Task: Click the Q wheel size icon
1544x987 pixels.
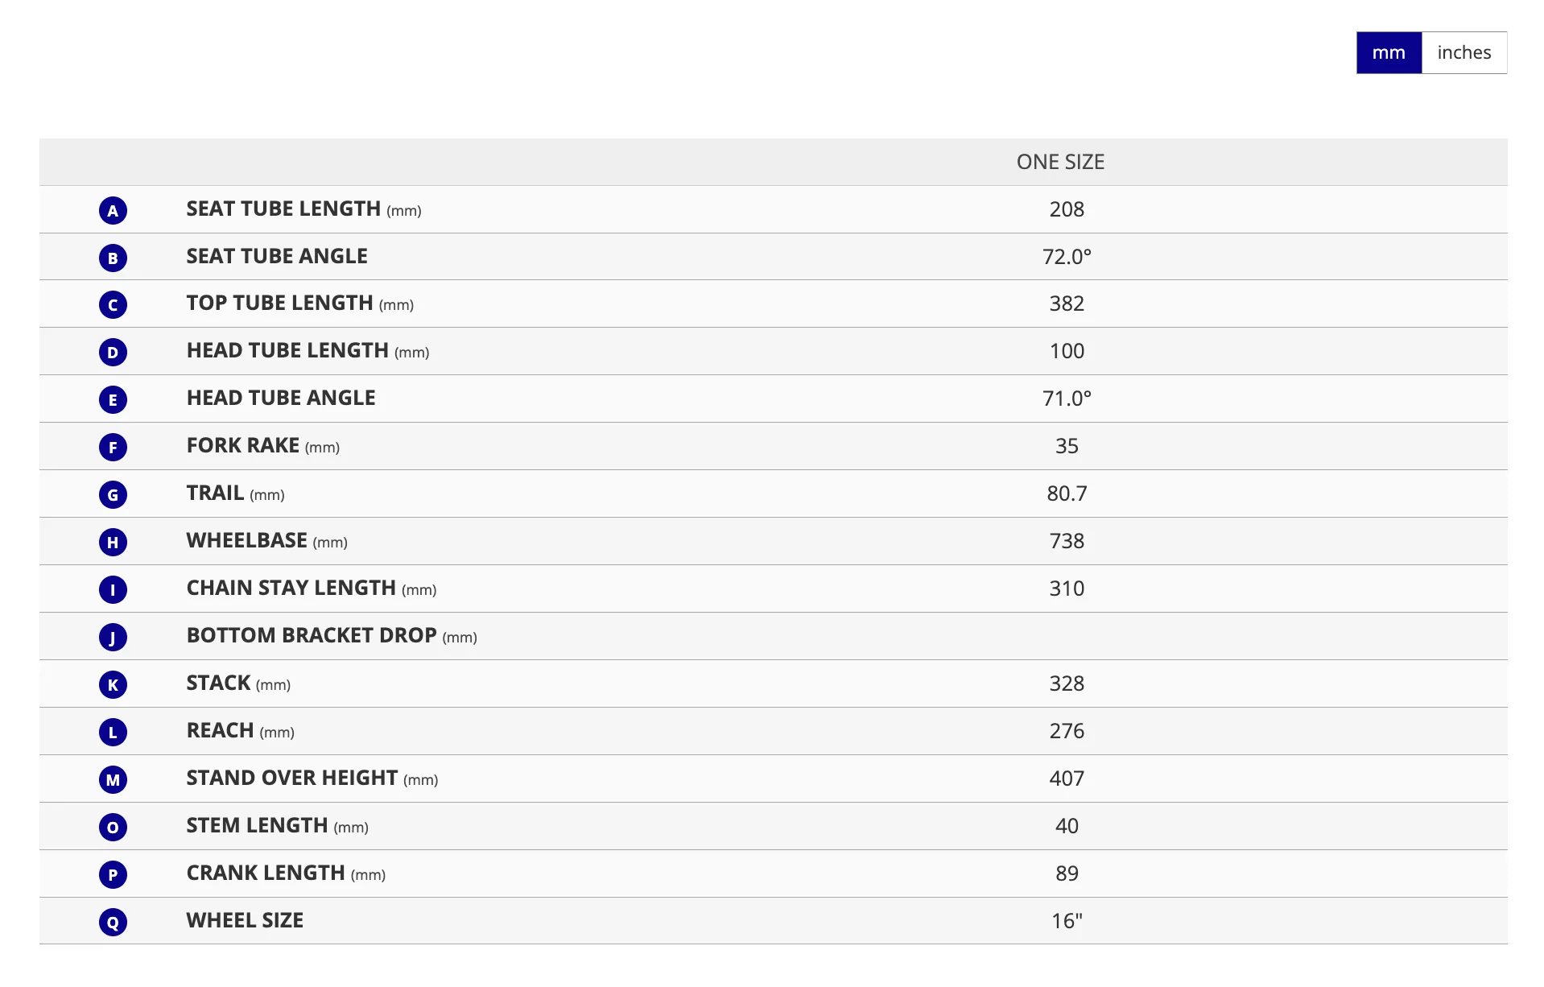Action: (x=113, y=923)
